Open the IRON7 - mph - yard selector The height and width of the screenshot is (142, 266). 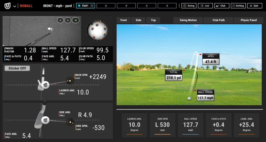[57, 6]
